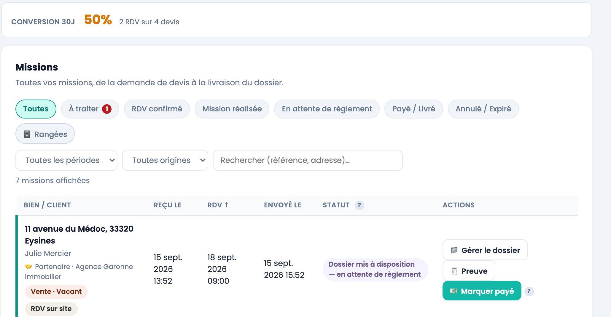Click help icon beside Marquer payé
The image size is (611, 317).
(x=529, y=291)
